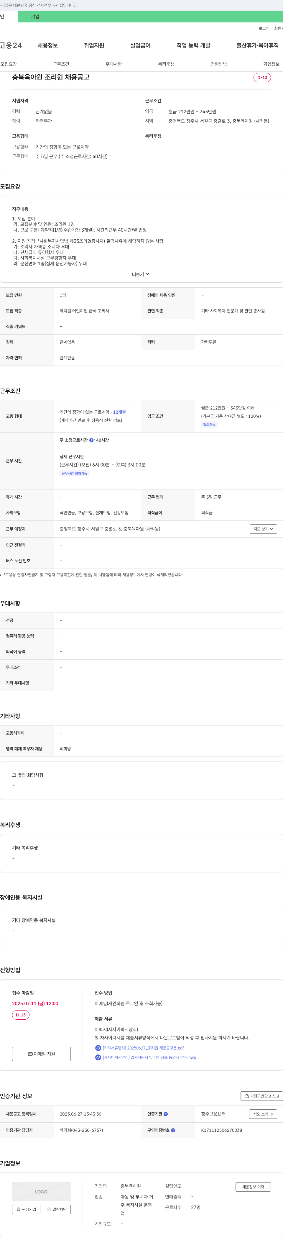The width and height of the screenshot is (283, 1238).
Task: Click the 채용정보 이력 button
Action: pos(253,1187)
